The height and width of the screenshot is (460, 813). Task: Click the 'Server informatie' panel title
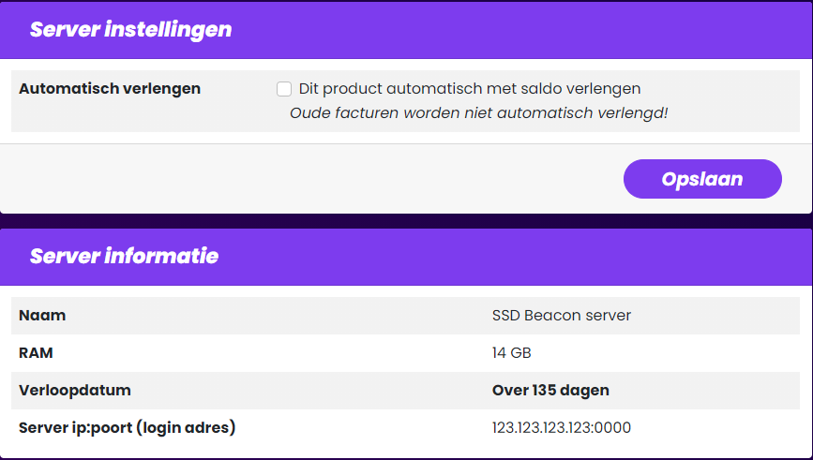click(x=124, y=256)
